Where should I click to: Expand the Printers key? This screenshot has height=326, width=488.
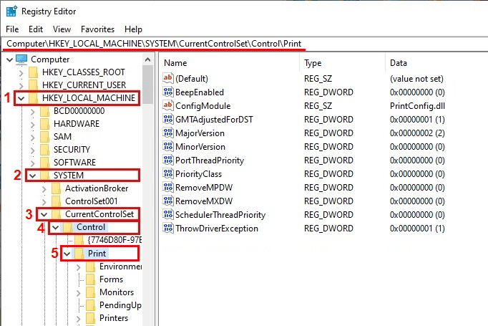coord(78,319)
